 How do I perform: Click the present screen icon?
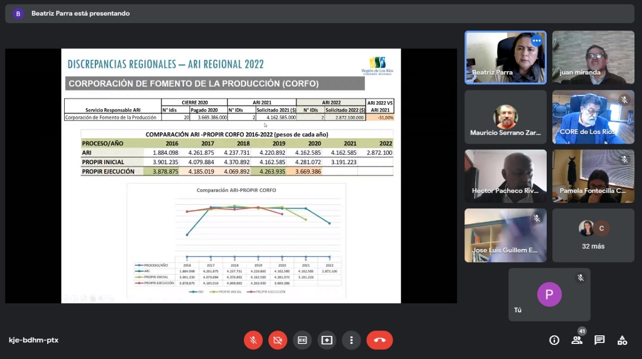click(x=327, y=340)
